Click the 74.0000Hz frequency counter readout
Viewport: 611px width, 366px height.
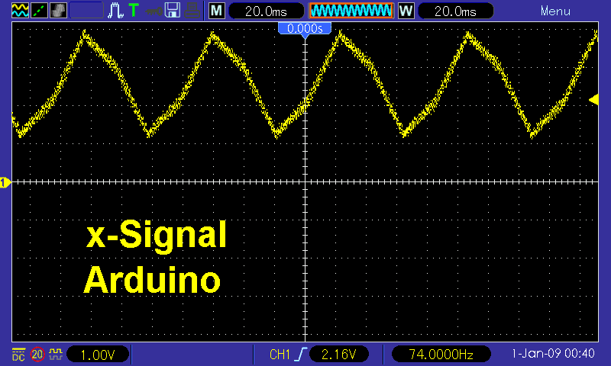[x=441, y=355]
